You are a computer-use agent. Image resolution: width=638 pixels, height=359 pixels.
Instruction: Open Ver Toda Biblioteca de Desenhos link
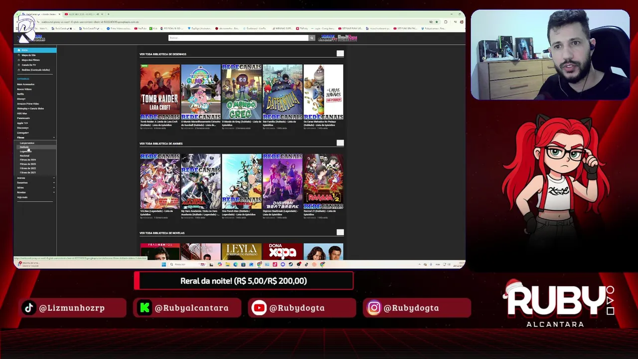(x=163, y=54)
